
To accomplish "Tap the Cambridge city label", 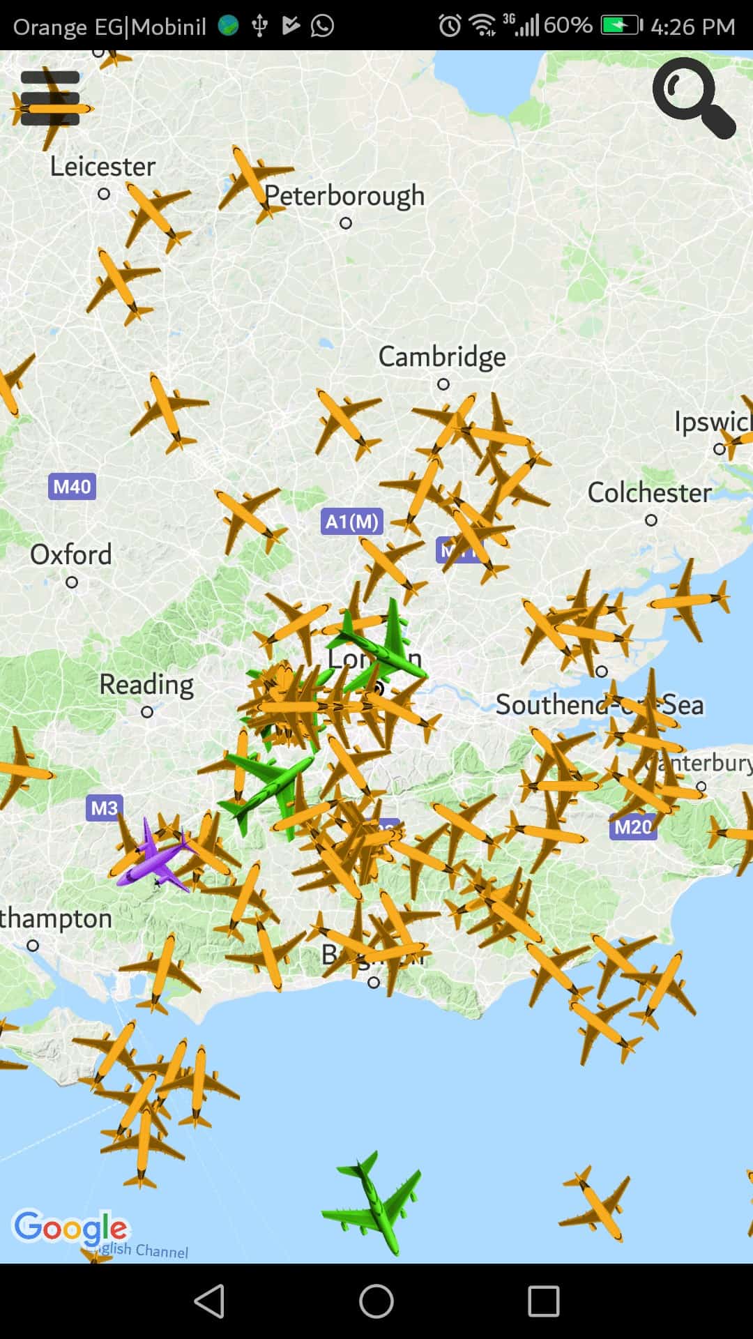I will coord(442,357).
